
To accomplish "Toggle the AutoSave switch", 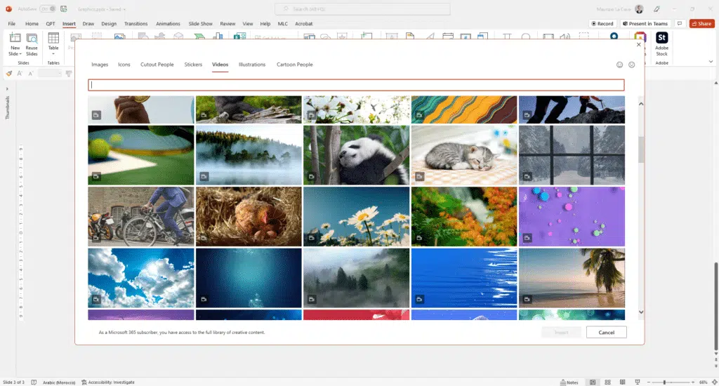I will 48,9.
